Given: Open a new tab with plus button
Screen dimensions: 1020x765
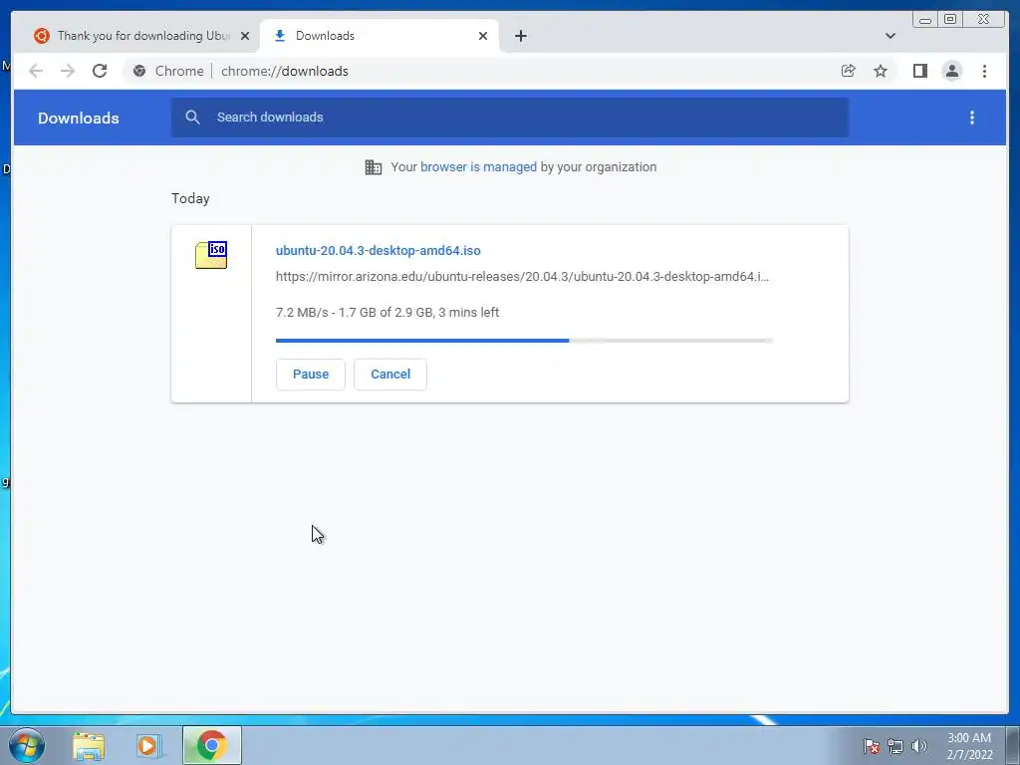Looking at the screenshot, I should [520, 36].
